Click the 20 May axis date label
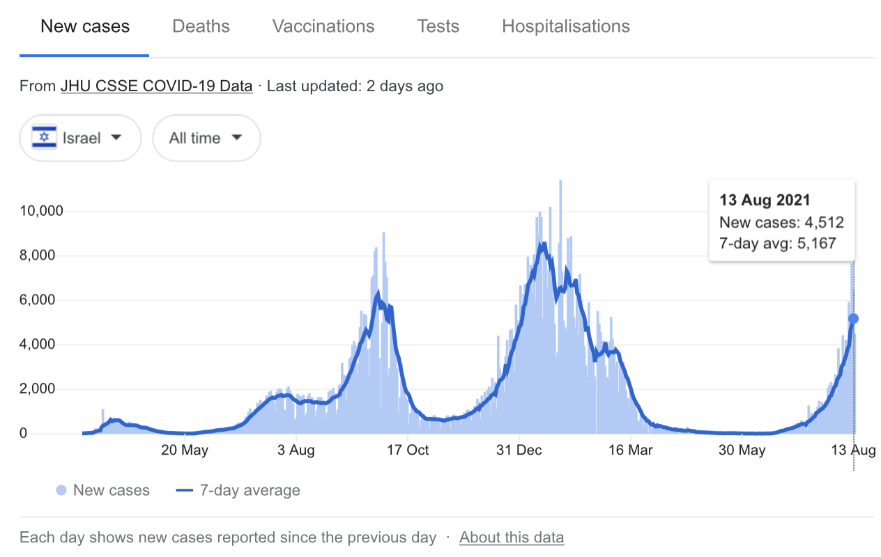Viewport: 881px width, 557px height. pos(185,450)
